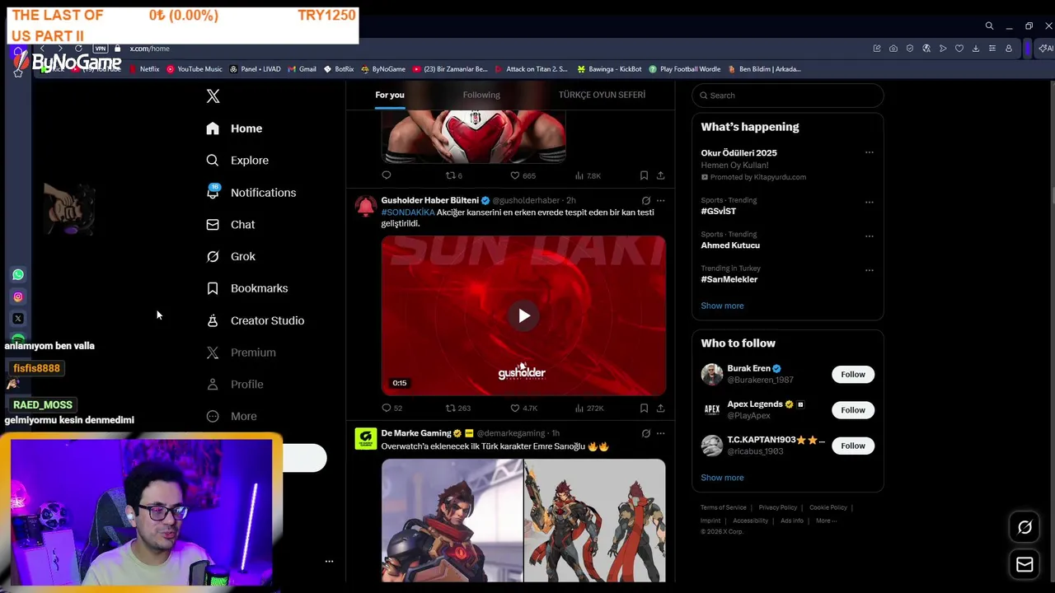Bookmark the post with 665 likes
1055x593 pixels.
point(644,175)
